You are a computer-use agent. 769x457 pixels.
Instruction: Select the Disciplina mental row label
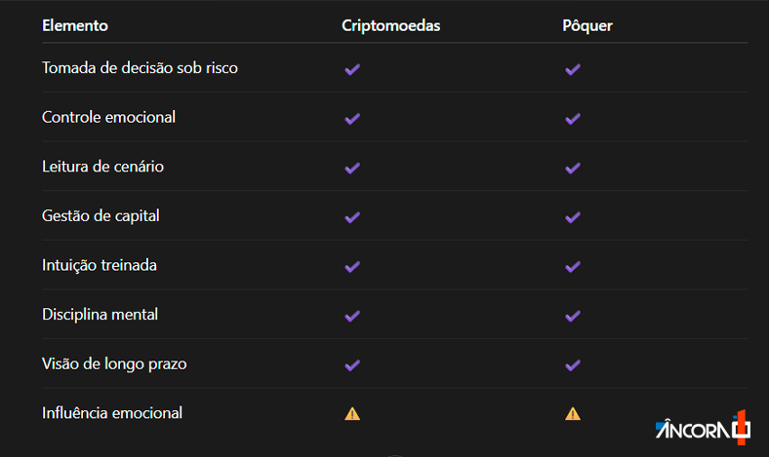pos(101,315)
